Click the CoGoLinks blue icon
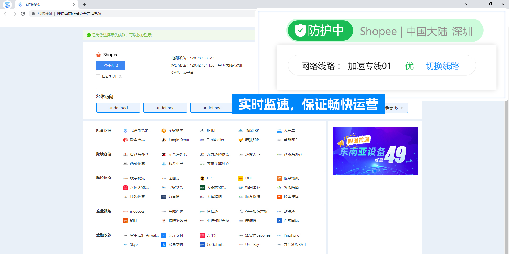 202,245
